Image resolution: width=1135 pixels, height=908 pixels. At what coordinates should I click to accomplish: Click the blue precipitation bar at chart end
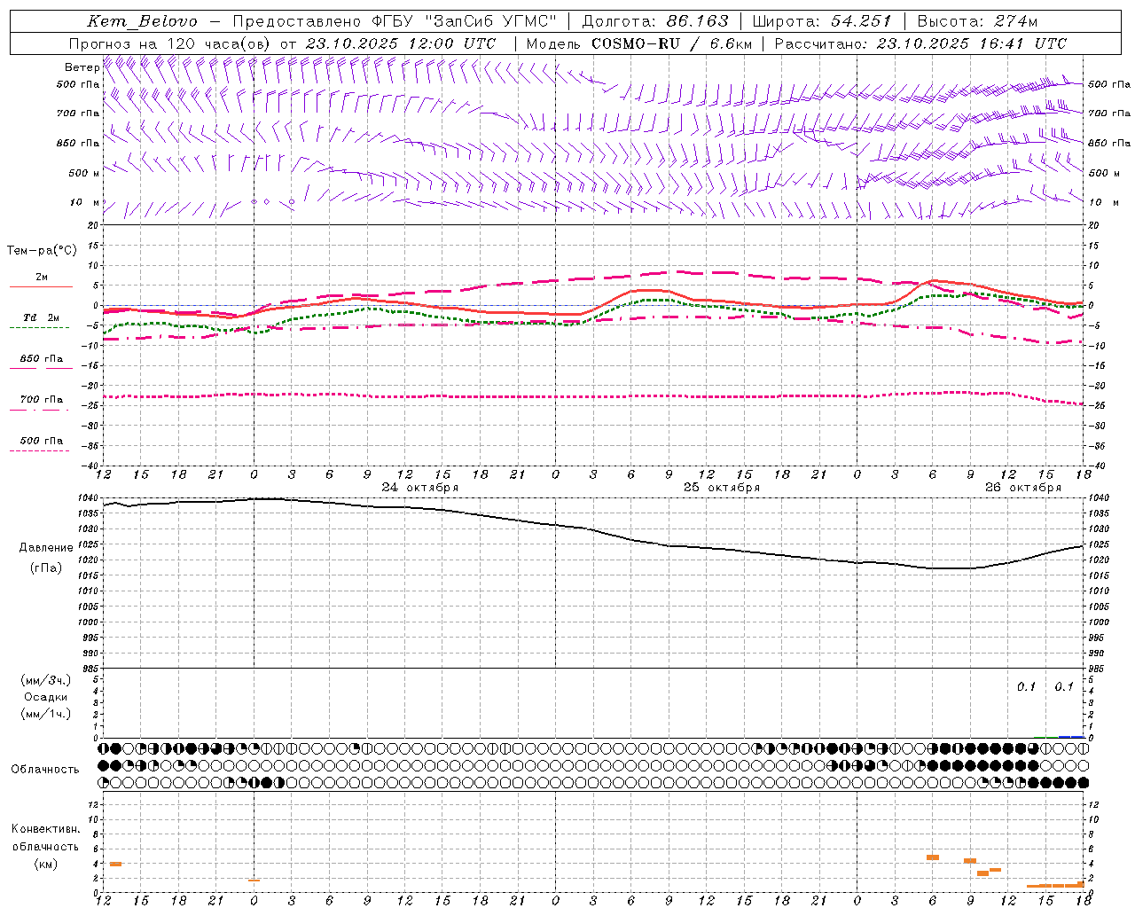pyautogui.click(x=1071, y=736)
